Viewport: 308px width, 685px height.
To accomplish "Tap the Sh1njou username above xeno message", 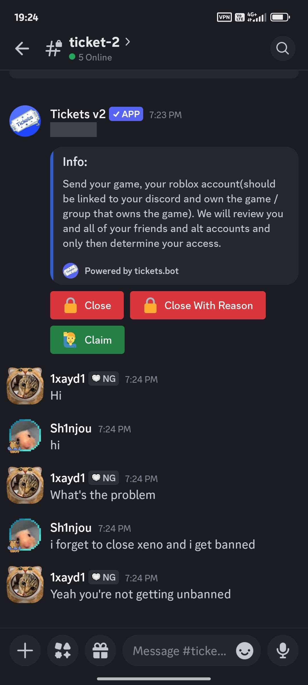I will click(x=71, y=528).
